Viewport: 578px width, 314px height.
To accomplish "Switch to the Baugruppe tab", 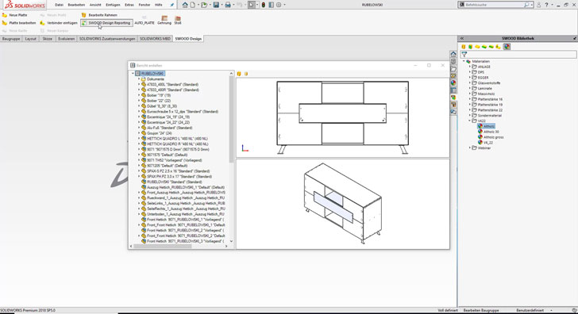I will point(11,39).
